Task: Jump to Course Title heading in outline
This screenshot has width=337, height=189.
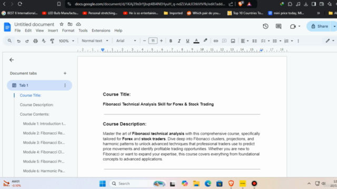Action: 31,96
